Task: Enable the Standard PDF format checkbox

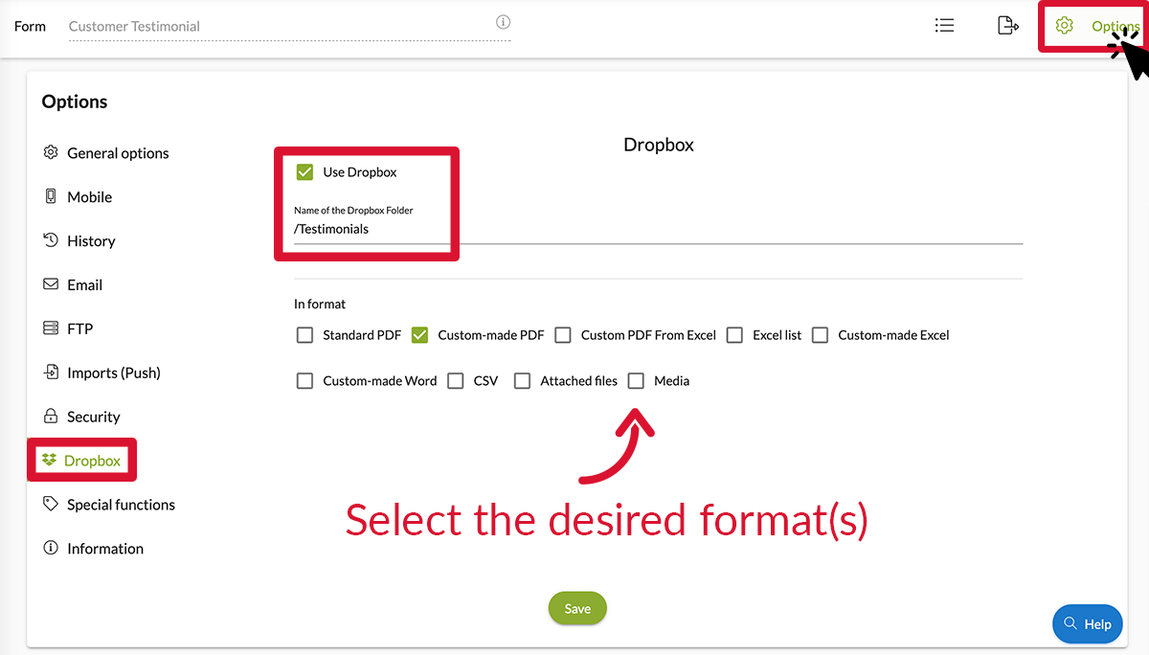Action: 304,335
